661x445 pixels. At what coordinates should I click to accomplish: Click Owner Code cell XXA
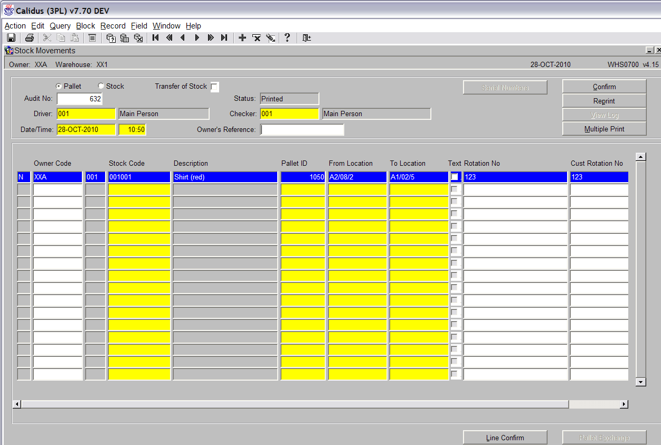click(58, 177)
